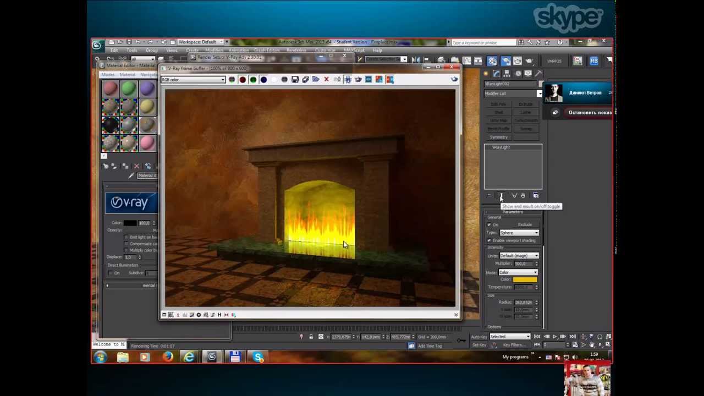The height and width of the screenshot is (396, 704).
Task: Click the Exclude button in light parameters
Action: pos(525,225)
